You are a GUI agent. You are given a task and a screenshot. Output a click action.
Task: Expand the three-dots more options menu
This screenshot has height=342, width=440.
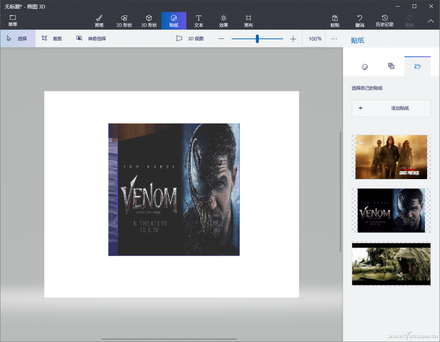point(334,39)
